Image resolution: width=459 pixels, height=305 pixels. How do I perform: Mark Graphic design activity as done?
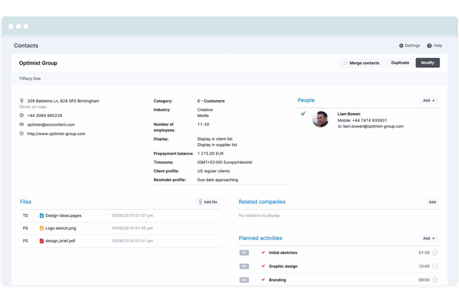435,266
